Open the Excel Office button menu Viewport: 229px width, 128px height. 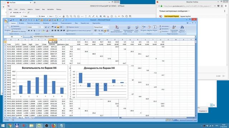6,21
